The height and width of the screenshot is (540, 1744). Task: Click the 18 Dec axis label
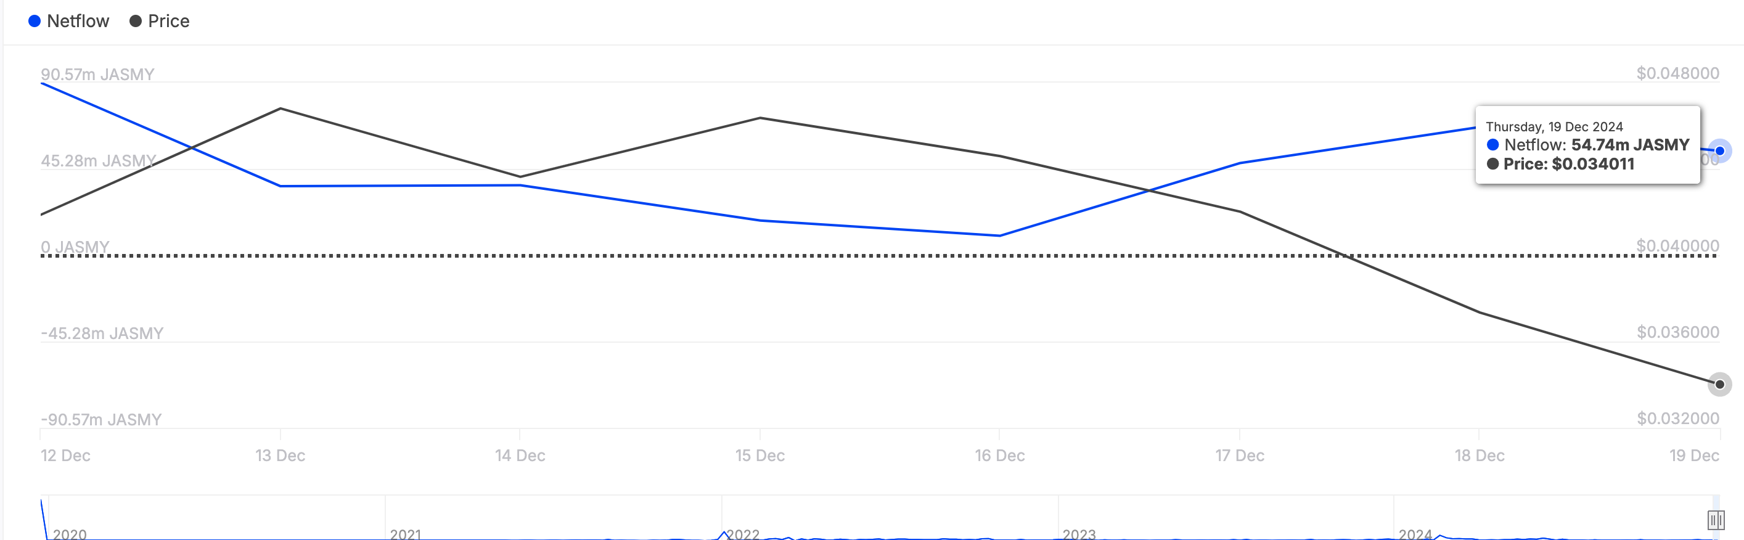click(x=1480, y=456)
